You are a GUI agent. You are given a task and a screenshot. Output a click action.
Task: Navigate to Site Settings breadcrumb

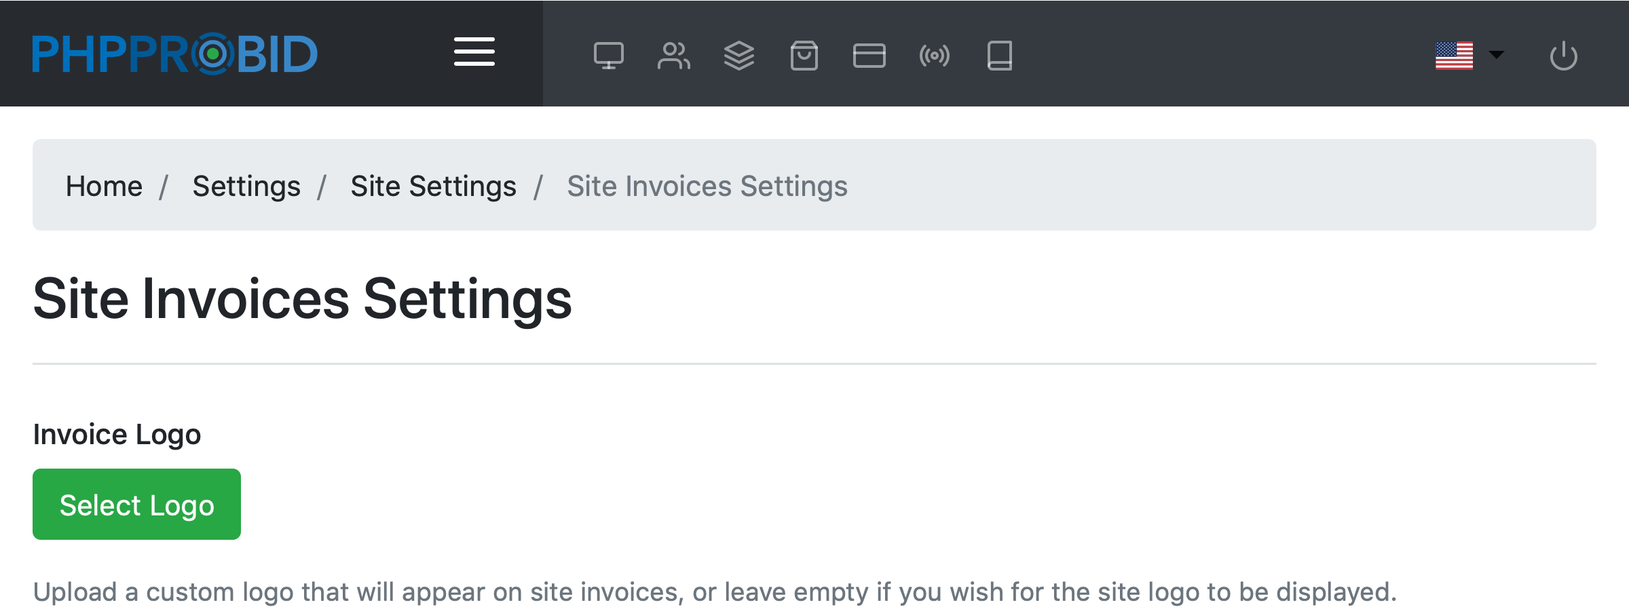[x=433, y=186]
